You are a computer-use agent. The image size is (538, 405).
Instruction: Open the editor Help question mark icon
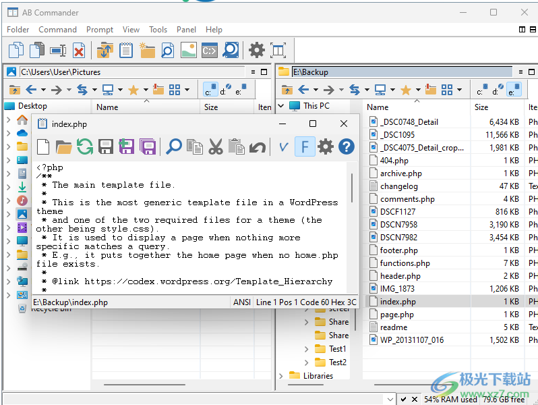pos(347,147)
